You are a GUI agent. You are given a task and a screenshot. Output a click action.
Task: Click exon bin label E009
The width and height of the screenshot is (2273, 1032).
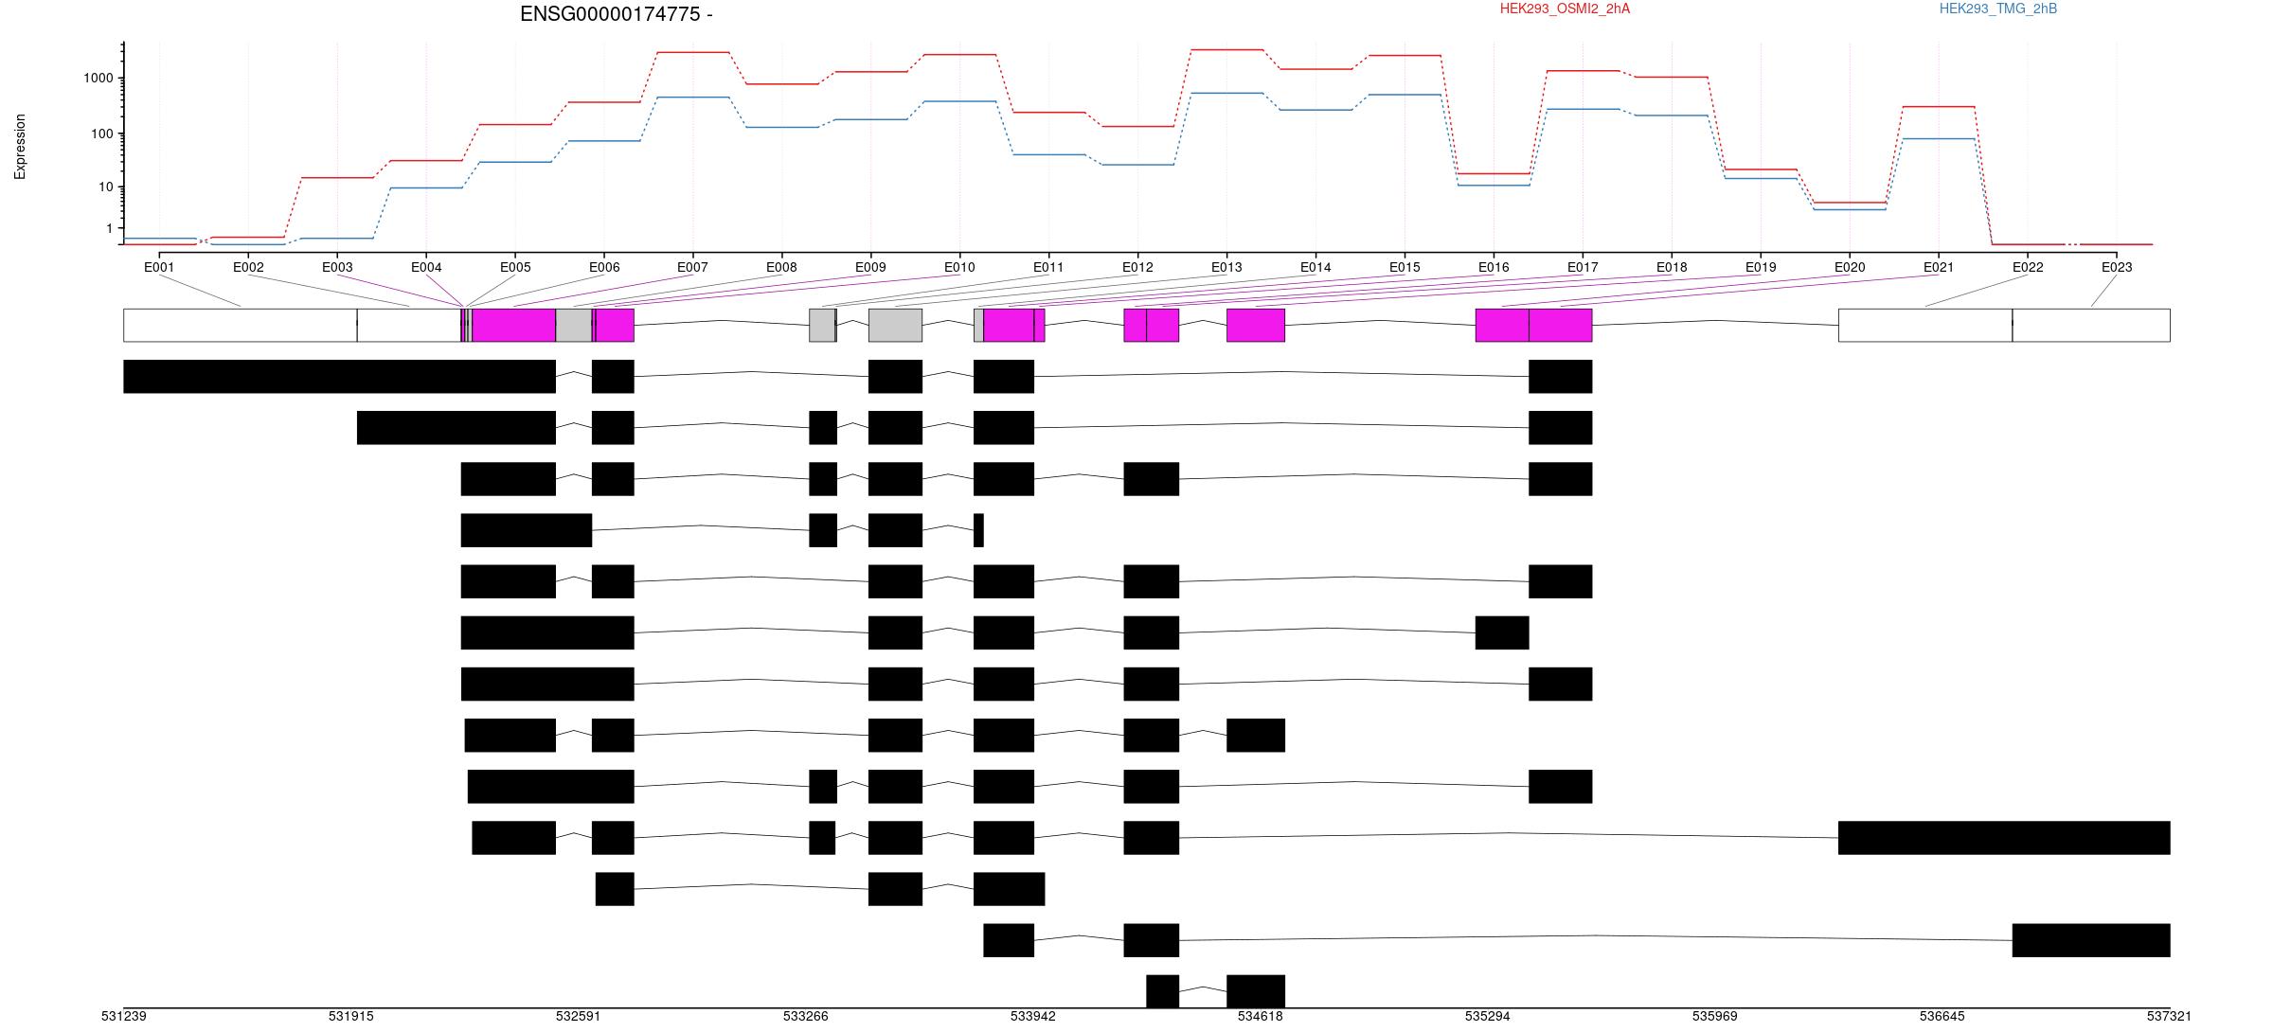870,267
